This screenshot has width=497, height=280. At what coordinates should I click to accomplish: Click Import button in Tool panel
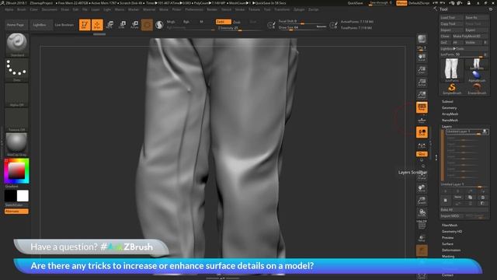[x=451, y=30]
